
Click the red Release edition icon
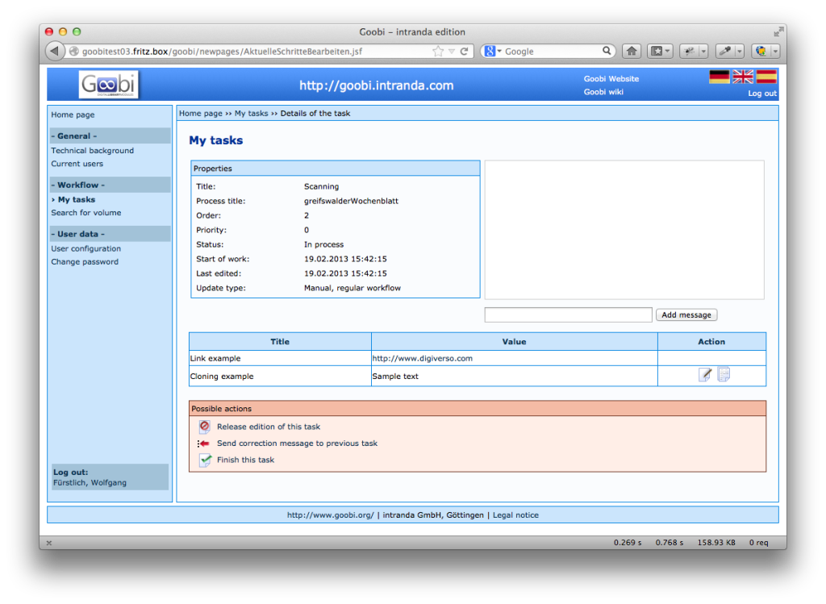coord(204,427)
